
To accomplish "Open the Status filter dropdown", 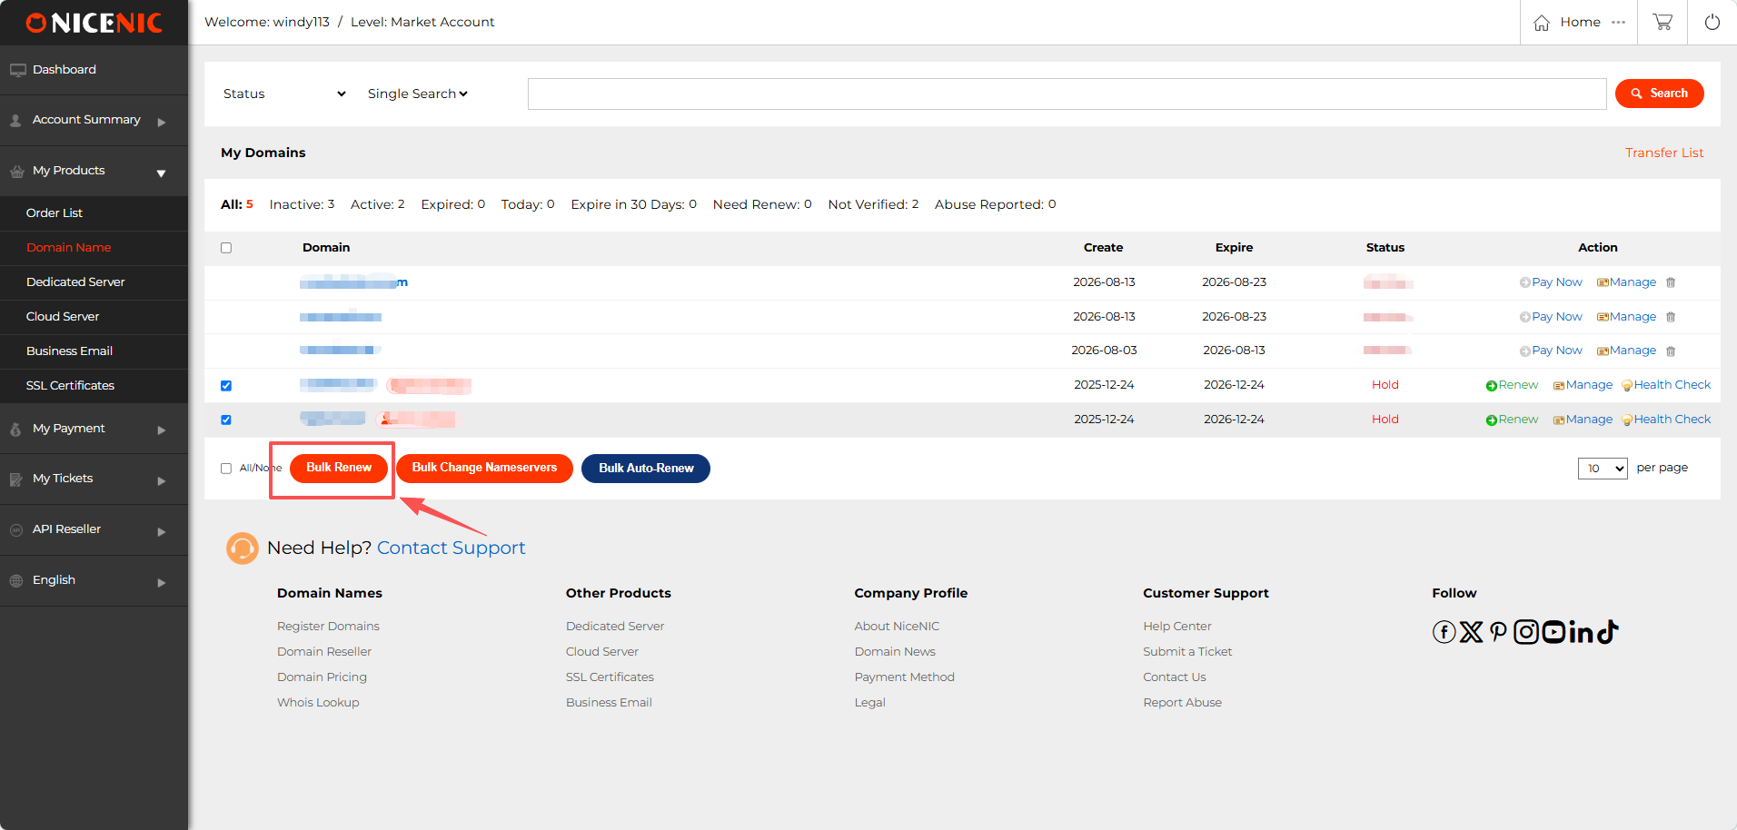I will [284, 94].
